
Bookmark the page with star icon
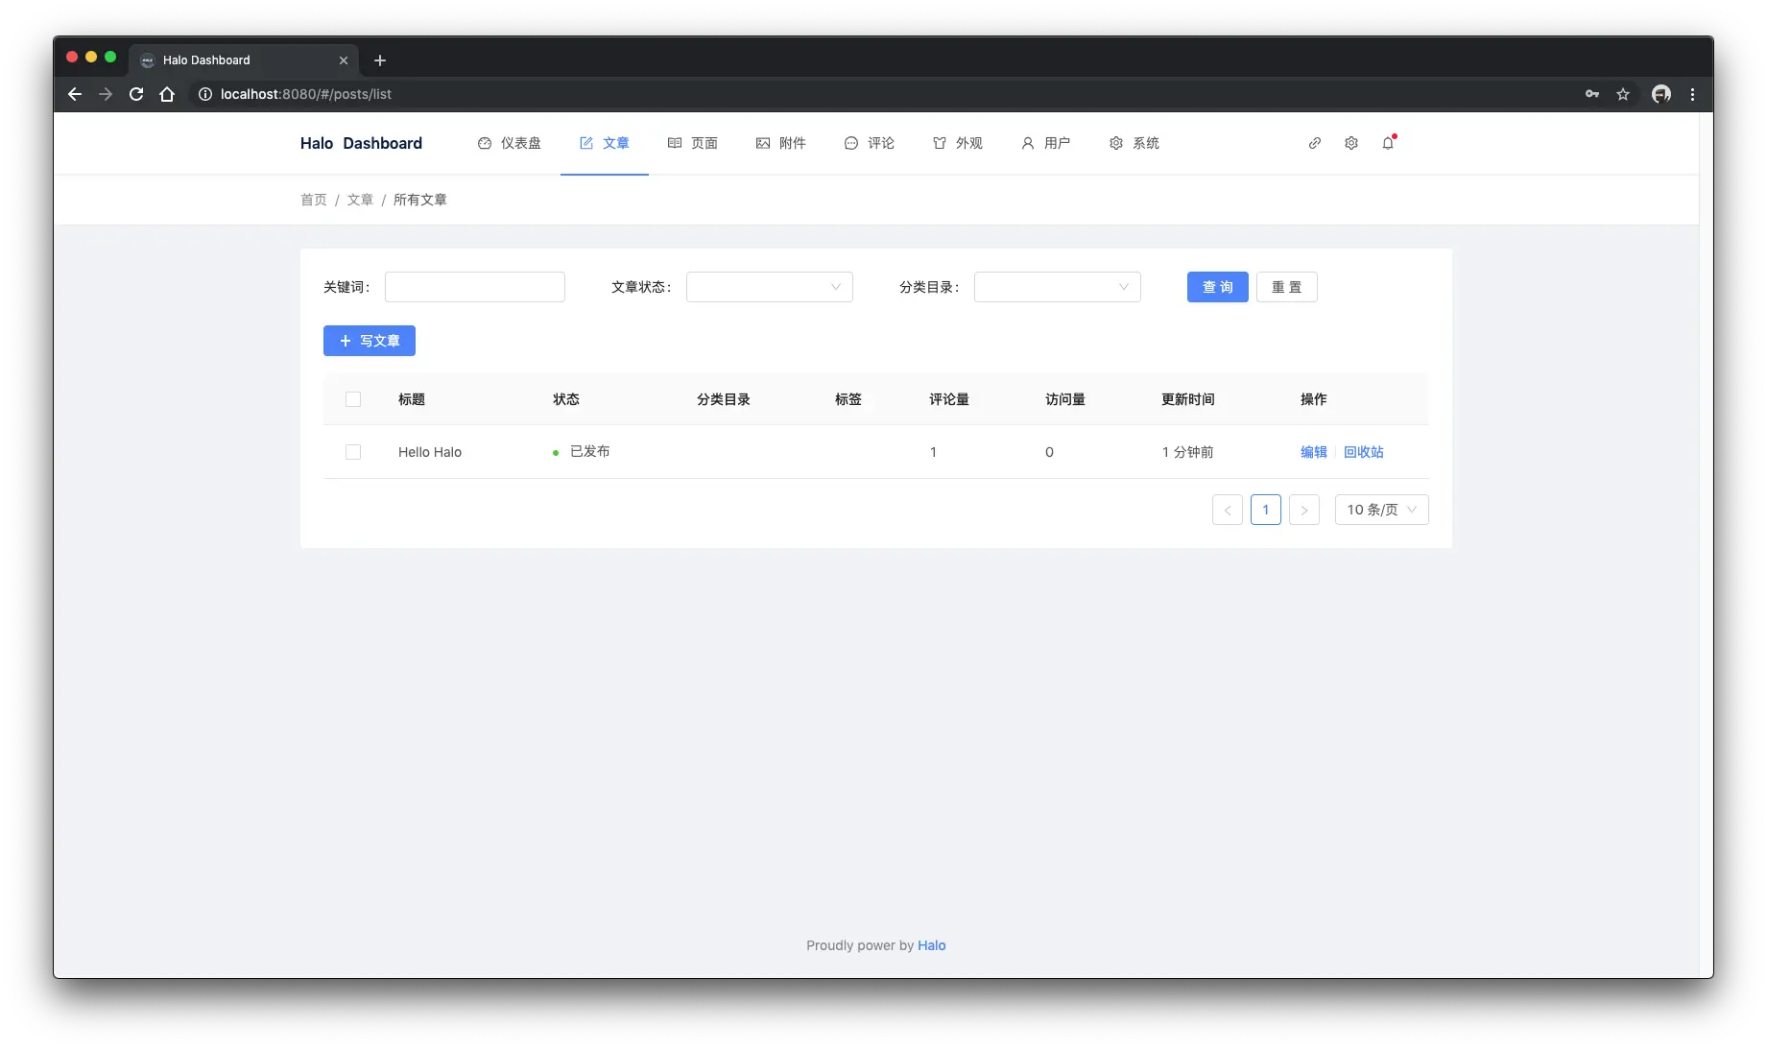[1623, 94]
